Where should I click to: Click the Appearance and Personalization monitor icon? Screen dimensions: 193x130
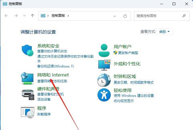tap(104, 64)
